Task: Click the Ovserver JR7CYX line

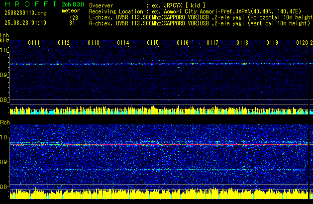Action: pos(147,5)
